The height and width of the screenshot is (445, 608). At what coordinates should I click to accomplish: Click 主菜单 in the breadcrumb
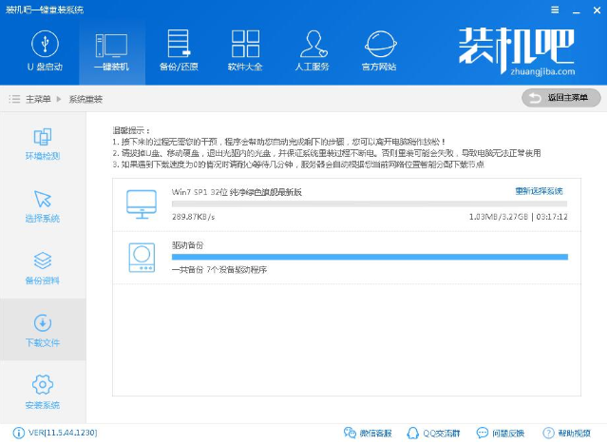tap(38, 99)
